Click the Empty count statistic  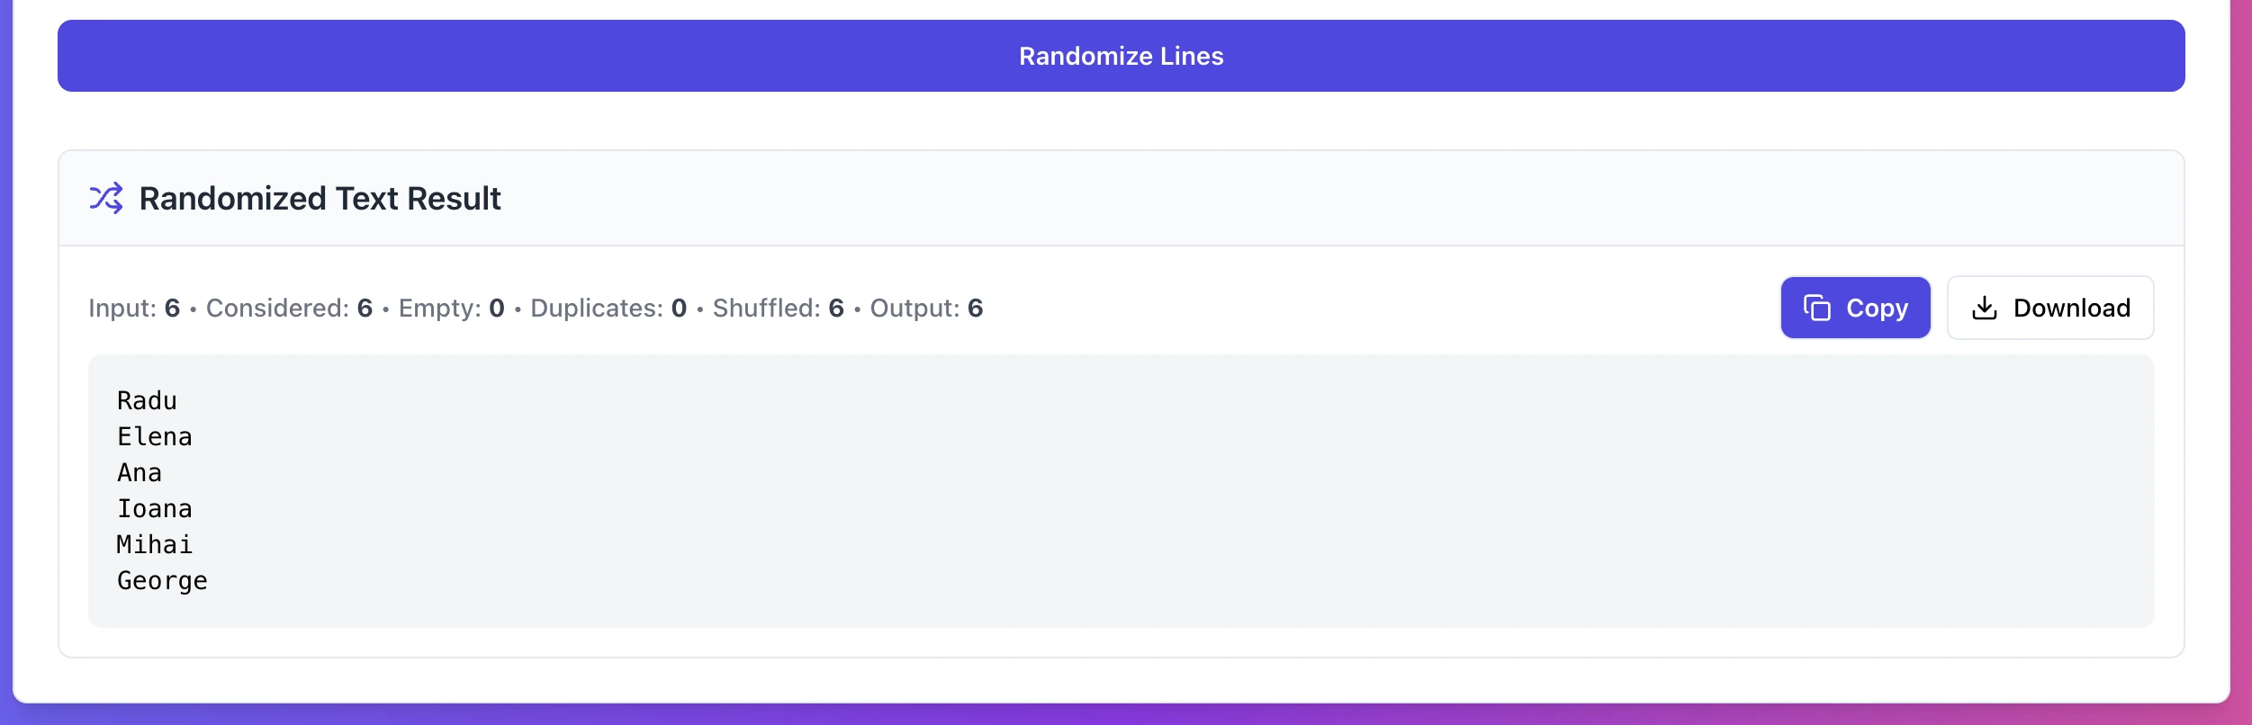click(451, 309)
